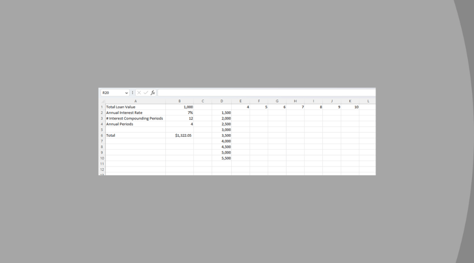The image size is (474, 263).
Task: Open the Insert Function fx icon
Action: click(x=153, y=93)
